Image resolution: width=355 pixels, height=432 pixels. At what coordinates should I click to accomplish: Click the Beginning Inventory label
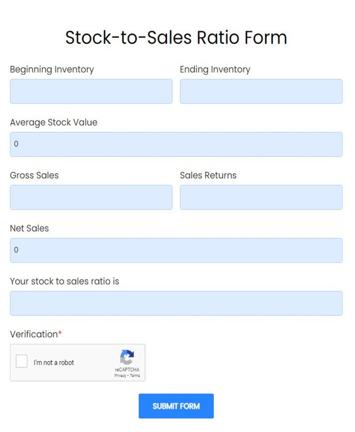click(52, 70)
